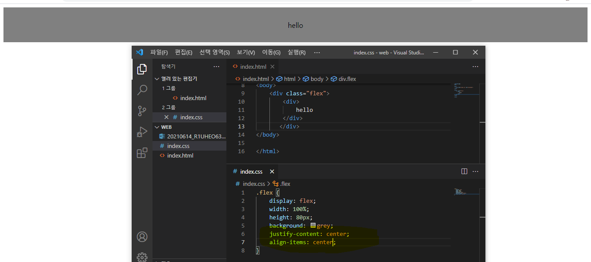Click 'hello' text on HTML line 11

click(x=304, y=110)
